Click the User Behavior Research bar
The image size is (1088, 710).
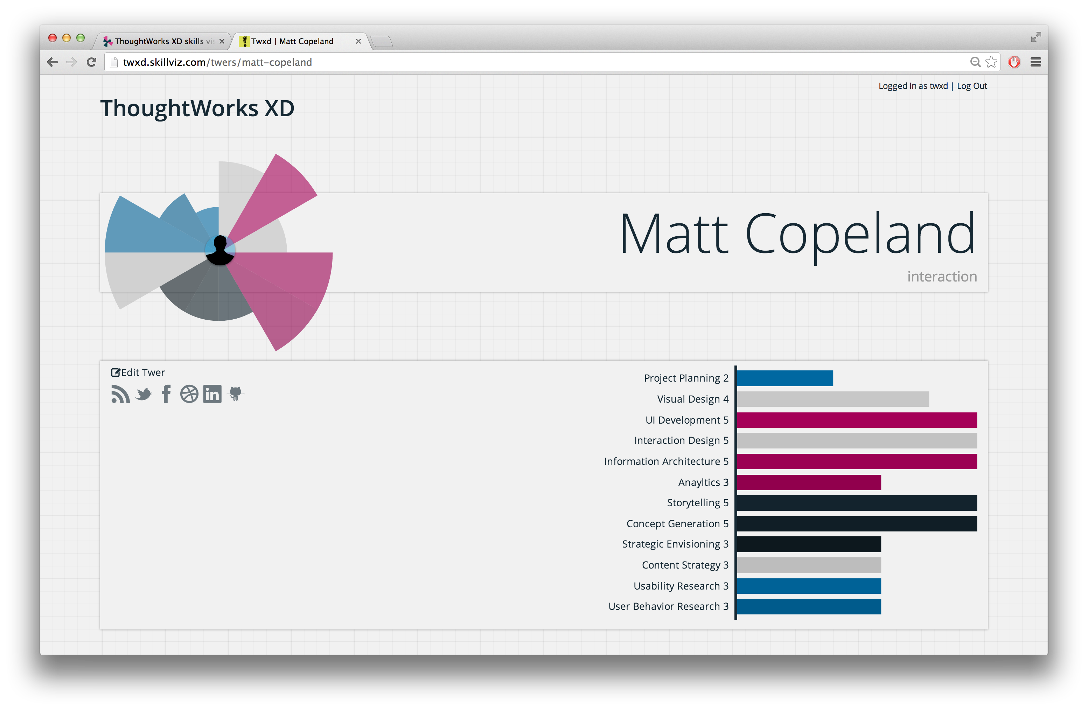[809, 606]
